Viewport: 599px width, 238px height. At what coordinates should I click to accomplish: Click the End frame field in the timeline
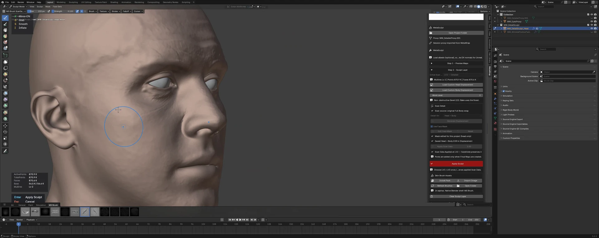pyautogui.click(x=473, y=220)
